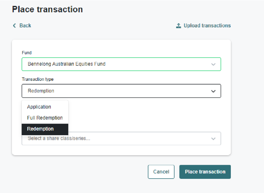Viewport: 264px width, 193px height.
Task: Open the Upload transactions link text
Action: click(207, 26)
